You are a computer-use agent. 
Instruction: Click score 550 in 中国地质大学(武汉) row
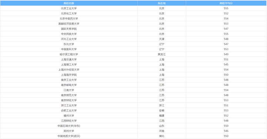pyautogui.click(x=226, y=136)
